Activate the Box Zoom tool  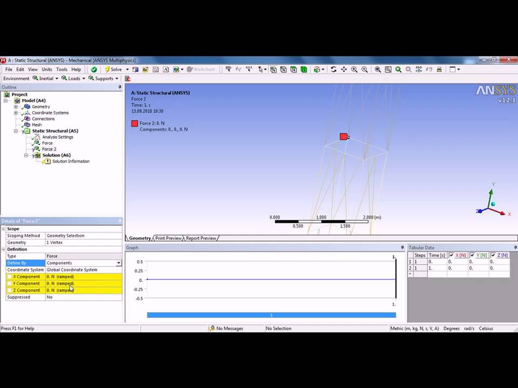pyautogui.click(x=364, y=70)
